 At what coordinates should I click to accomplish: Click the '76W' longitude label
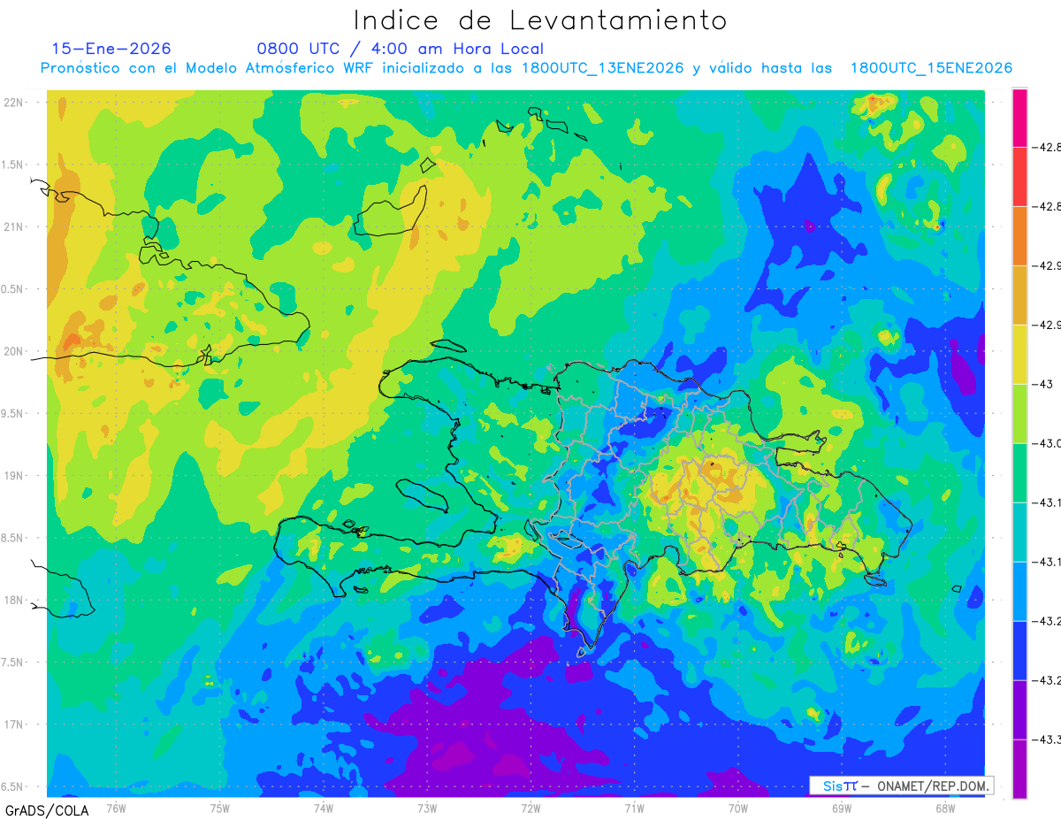point(116,809)
